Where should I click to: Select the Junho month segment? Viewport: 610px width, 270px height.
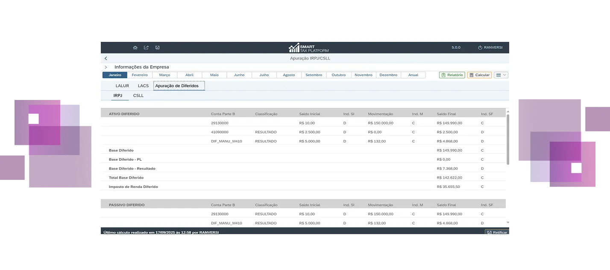pos(239,75)
